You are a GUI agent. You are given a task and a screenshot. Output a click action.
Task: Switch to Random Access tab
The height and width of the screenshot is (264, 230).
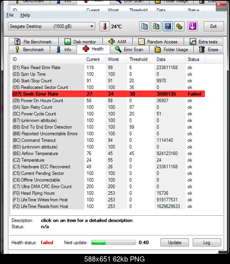(158, 42)
